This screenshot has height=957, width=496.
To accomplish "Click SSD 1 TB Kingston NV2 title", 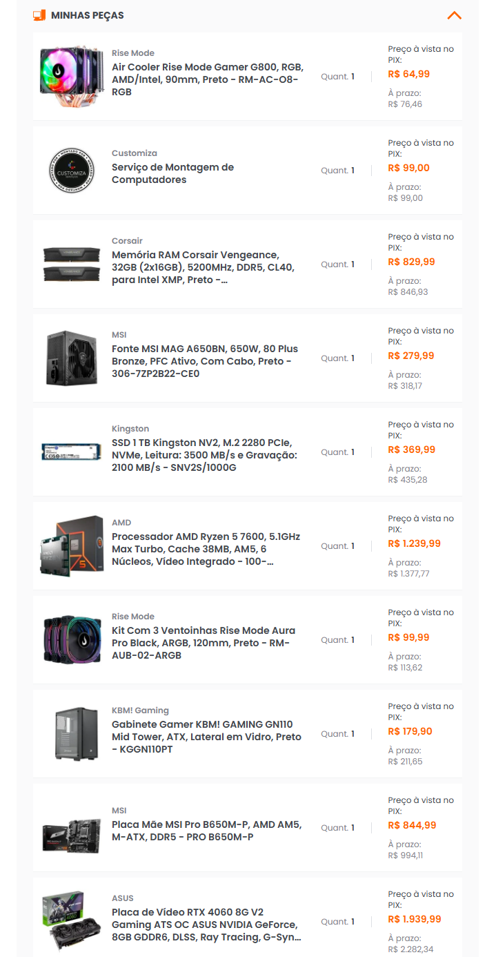I will tap(205, 455).
